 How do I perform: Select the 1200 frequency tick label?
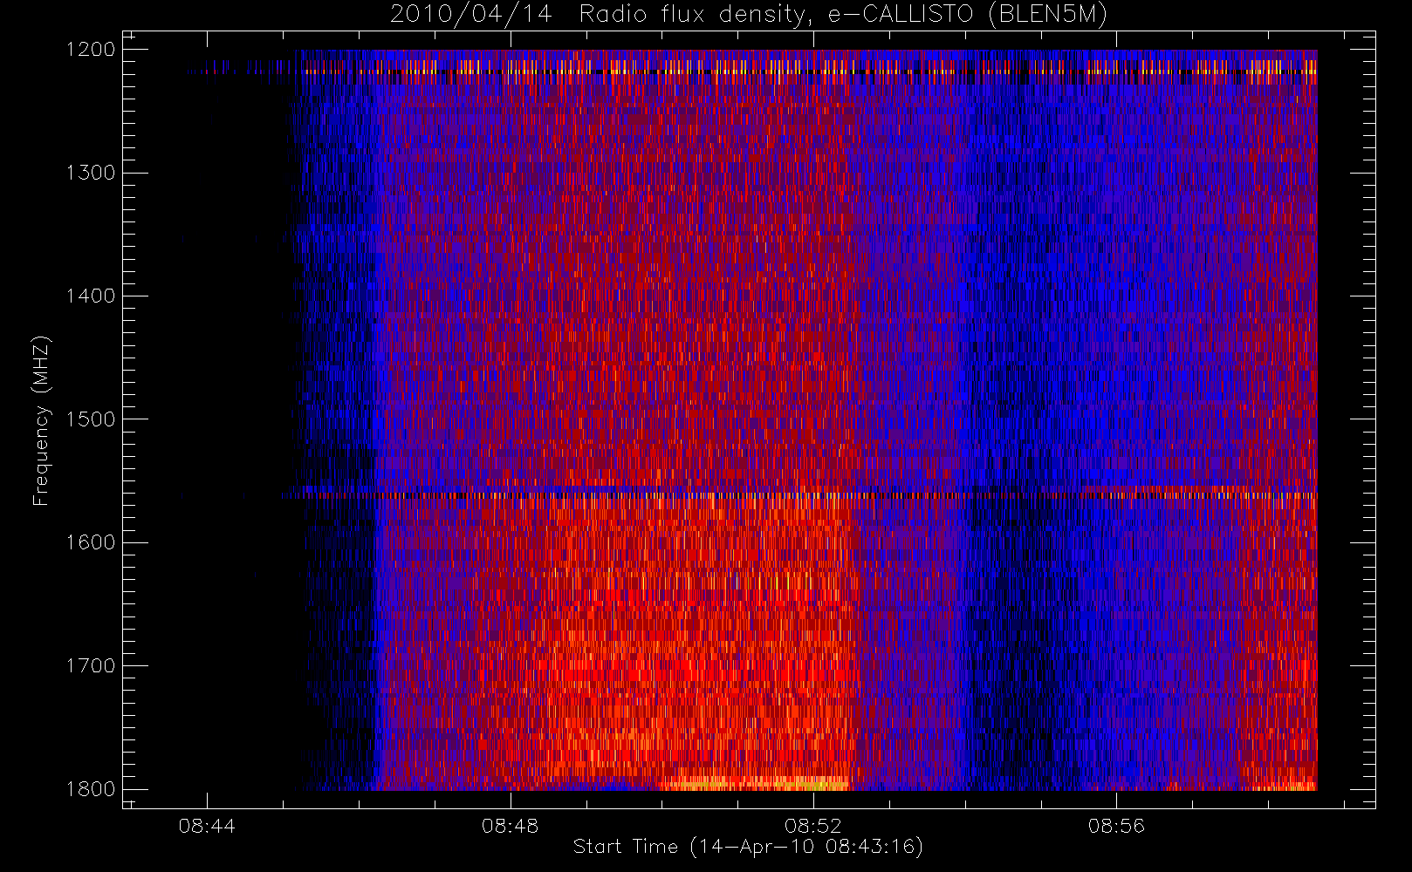tap(92, 49)
